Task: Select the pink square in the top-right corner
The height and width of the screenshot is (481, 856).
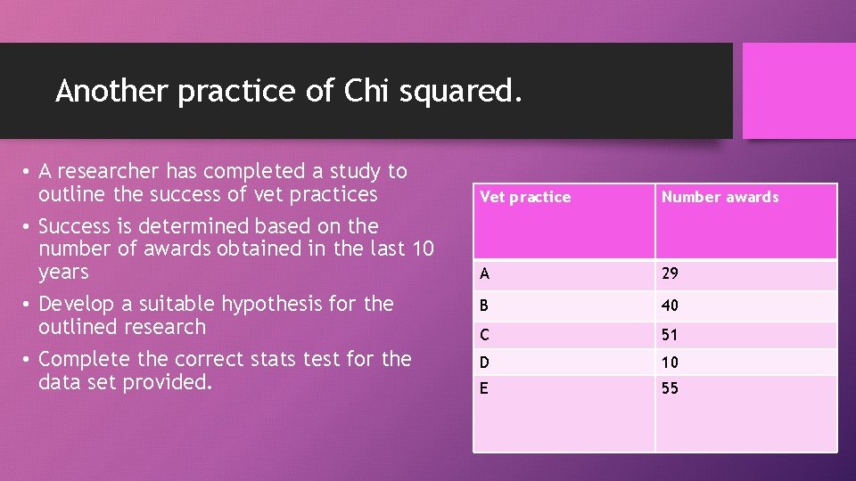Action: (x=799, y=91)
